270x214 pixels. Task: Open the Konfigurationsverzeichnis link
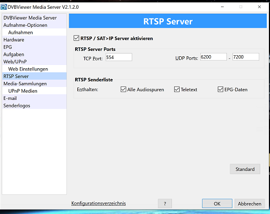point(99,203)
